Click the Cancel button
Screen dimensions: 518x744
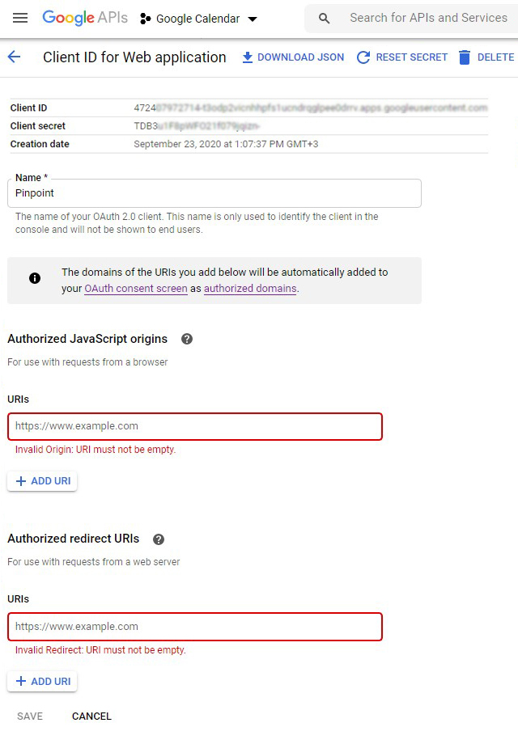pyautogui.click(x=91, y=717)
